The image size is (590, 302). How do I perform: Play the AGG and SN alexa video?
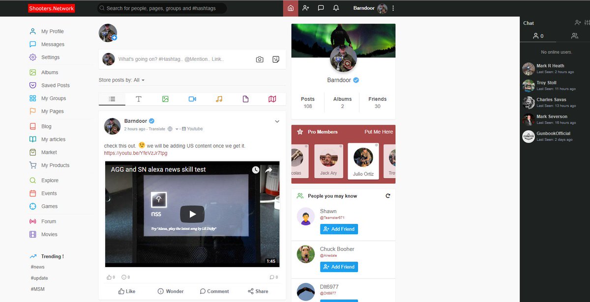pyautogui.click(x=192, y=214)
